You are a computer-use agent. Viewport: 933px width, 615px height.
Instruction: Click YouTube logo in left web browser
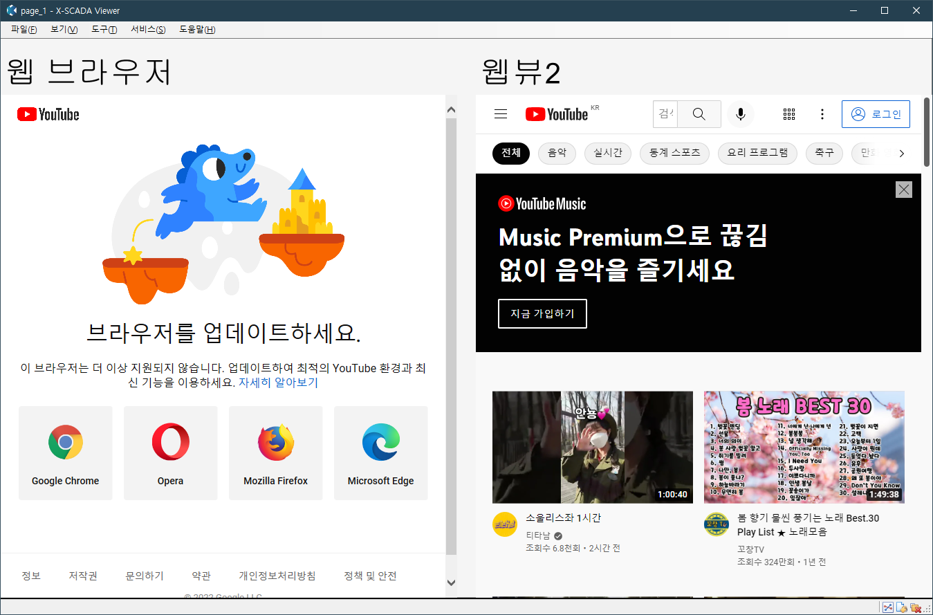pyautogui.click(x=48, y=114)
